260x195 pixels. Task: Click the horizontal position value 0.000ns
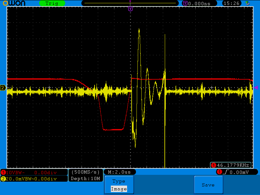click(x=199, y=4)
